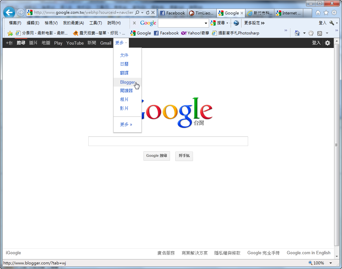Click the Google 搜尋 button
Image resolution: width=342 pixels, height=269 pixels.
coord(157,156)
